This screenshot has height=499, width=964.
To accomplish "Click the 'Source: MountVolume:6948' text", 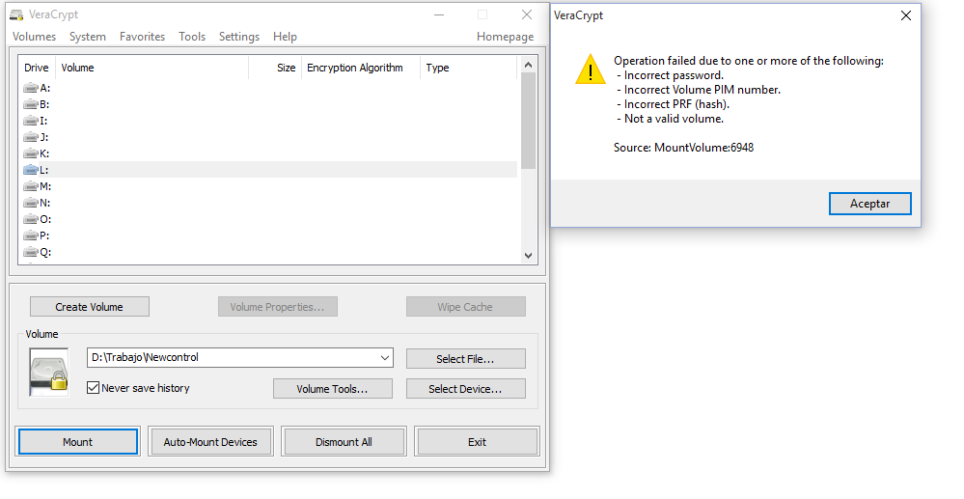I will click(x=683, y=148).
